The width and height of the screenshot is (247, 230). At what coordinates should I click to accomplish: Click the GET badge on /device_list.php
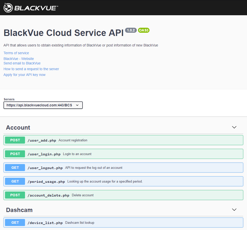[x=15, y=223]
